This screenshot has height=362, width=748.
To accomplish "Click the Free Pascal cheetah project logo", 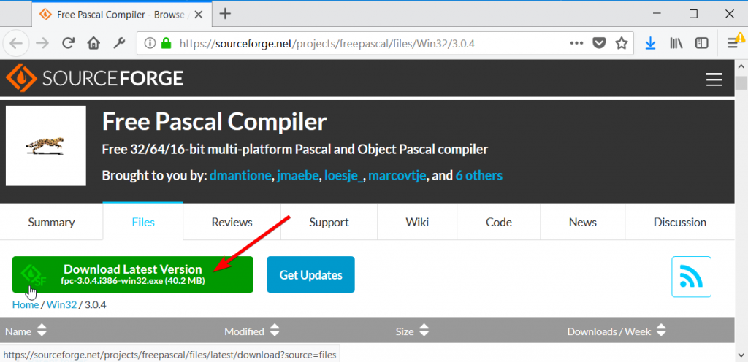I will tap(46, 146).
